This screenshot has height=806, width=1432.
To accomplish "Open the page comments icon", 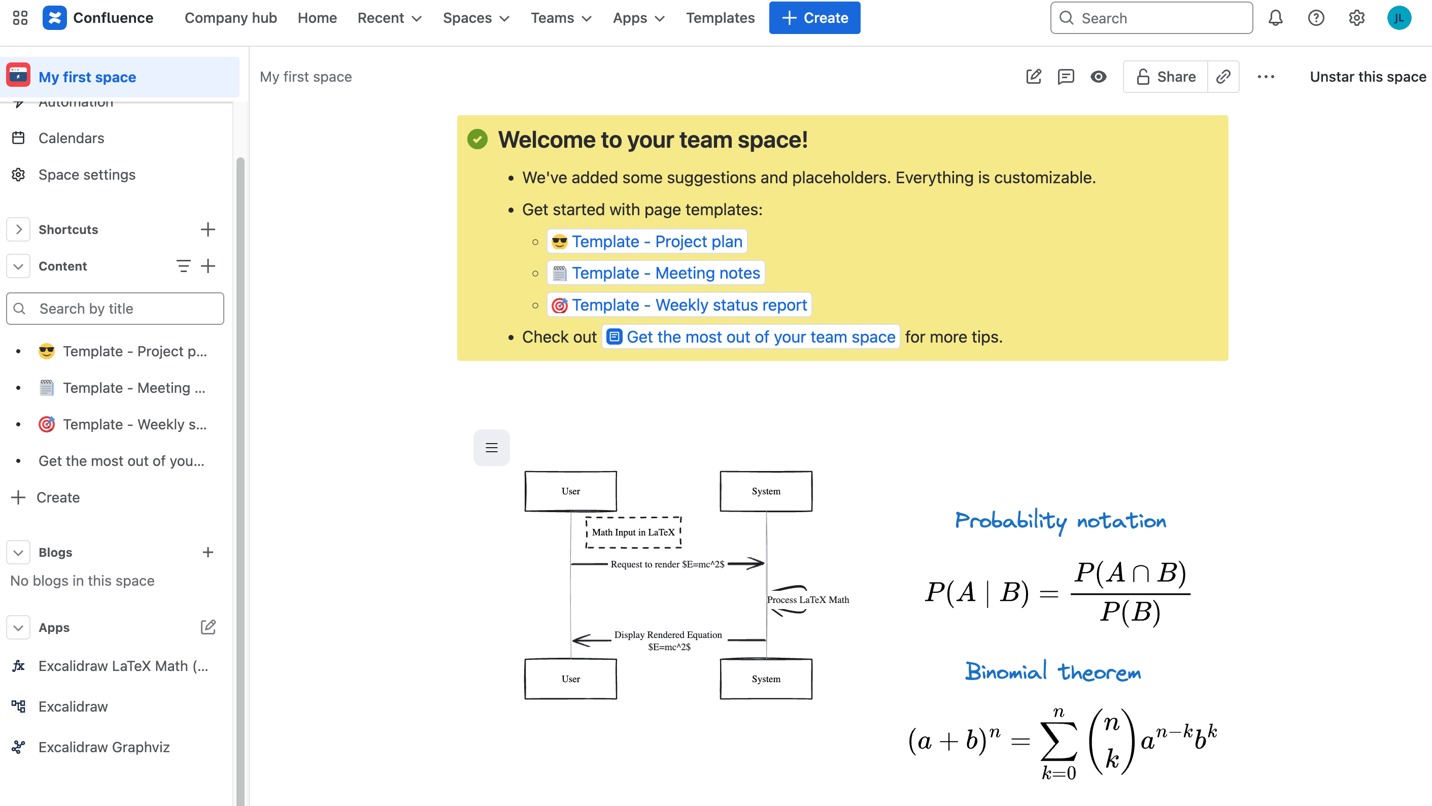I will coord(1066,77).
